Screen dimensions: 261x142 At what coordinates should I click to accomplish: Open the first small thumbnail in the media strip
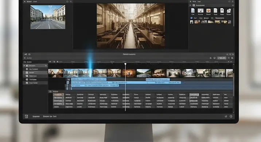(x=192, y=22)
